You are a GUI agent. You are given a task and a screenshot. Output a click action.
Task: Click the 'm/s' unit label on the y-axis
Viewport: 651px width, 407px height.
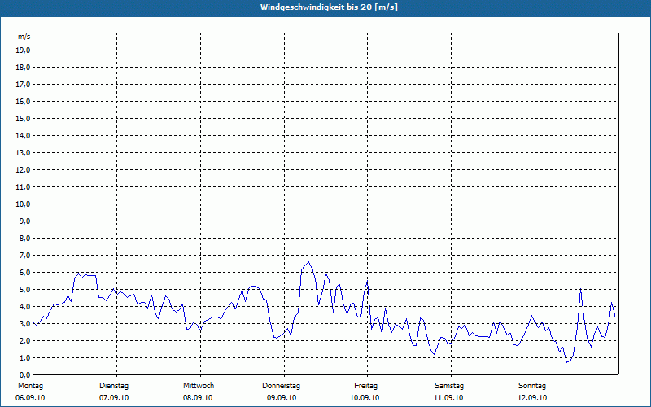24,37
